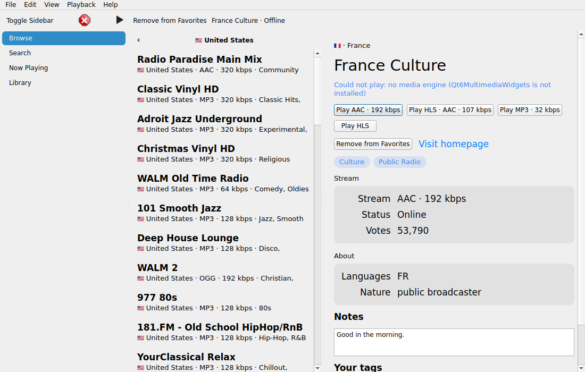Click Toggle Sidebar in the toolbar

point(30,21)
